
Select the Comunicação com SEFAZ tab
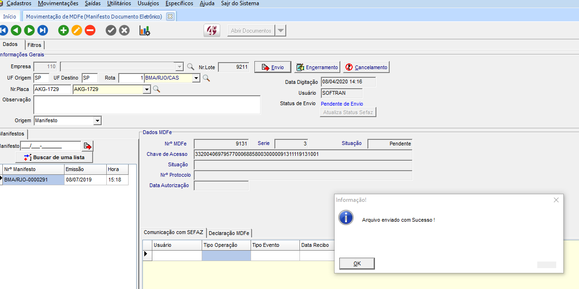click(173, 232)
